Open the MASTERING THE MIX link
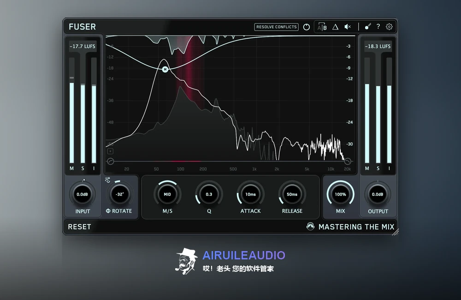The width and height of the screenshot is (461, 300). coord(356,227)
